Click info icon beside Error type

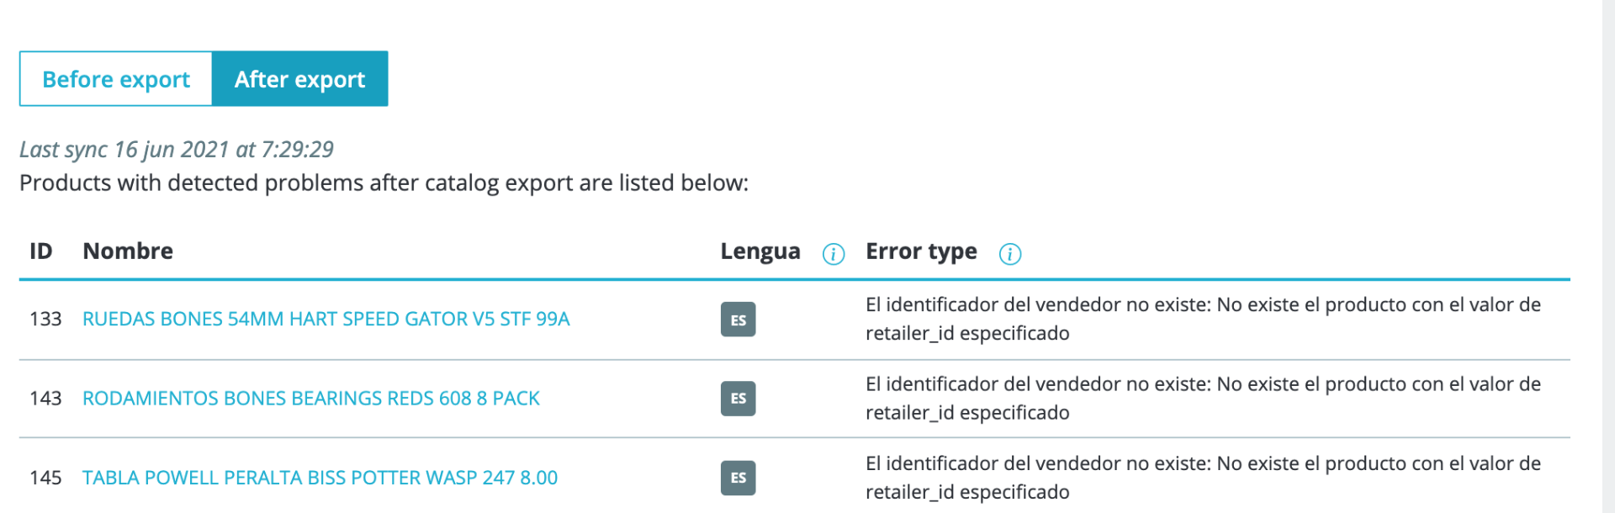click(1009, 254)
